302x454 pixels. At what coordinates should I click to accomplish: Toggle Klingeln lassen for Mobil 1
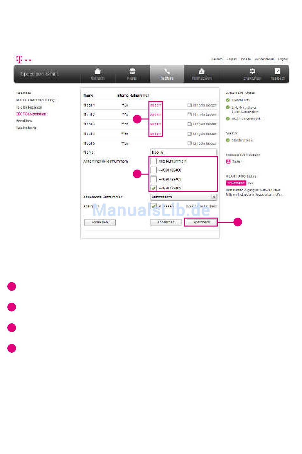[x=189, y=105]
